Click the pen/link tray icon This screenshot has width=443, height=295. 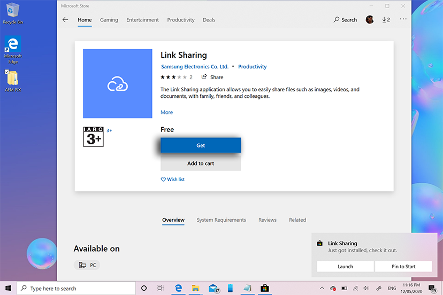point(379,288)
